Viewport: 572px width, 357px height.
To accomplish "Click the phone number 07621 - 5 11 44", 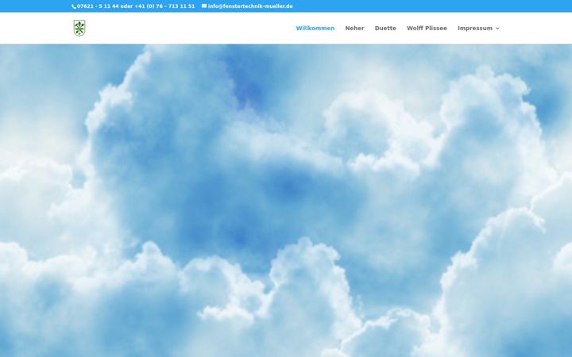I will coord(99,6).
